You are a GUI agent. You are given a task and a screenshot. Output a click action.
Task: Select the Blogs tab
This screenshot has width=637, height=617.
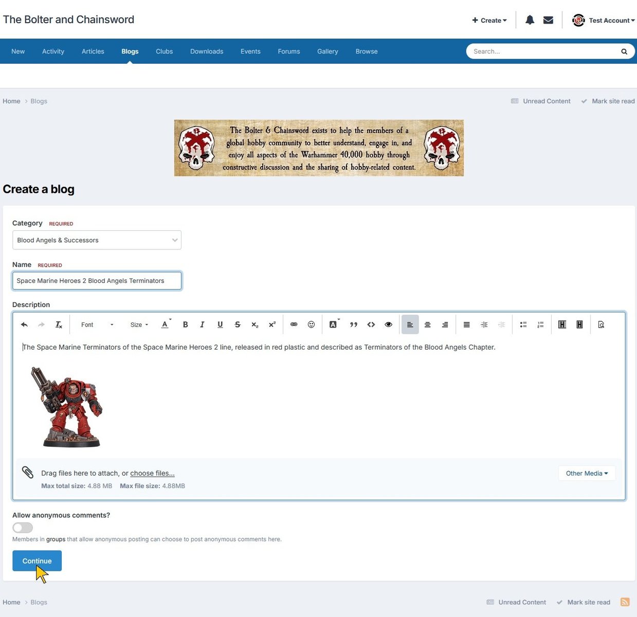pos(130,51)
